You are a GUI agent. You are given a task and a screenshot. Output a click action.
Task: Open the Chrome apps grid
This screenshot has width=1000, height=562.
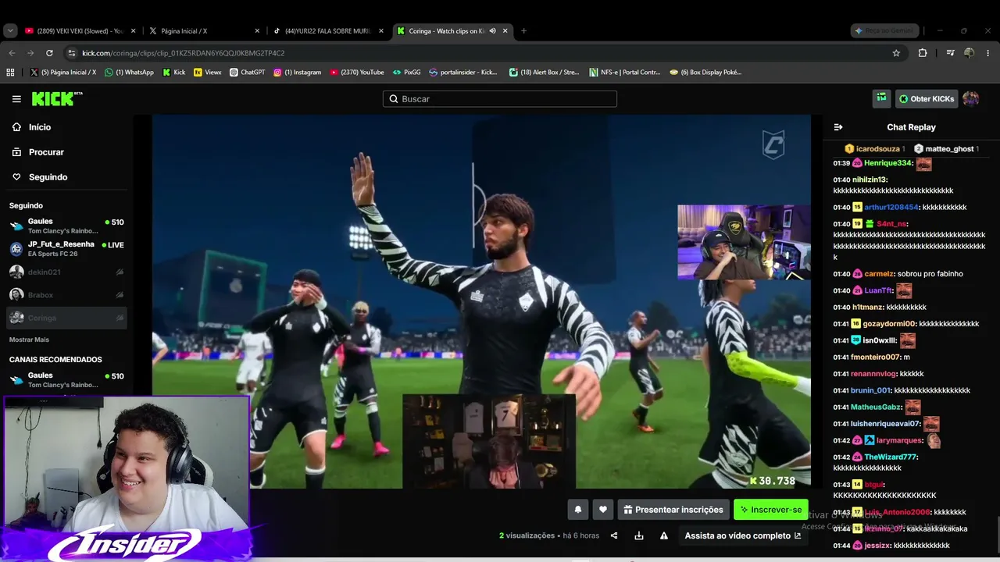[10, 73]
